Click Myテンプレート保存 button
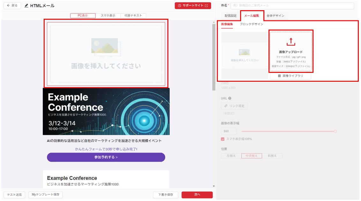Image resolution: width=361 pixels, height=201 pixels. (x=46, y=195)
